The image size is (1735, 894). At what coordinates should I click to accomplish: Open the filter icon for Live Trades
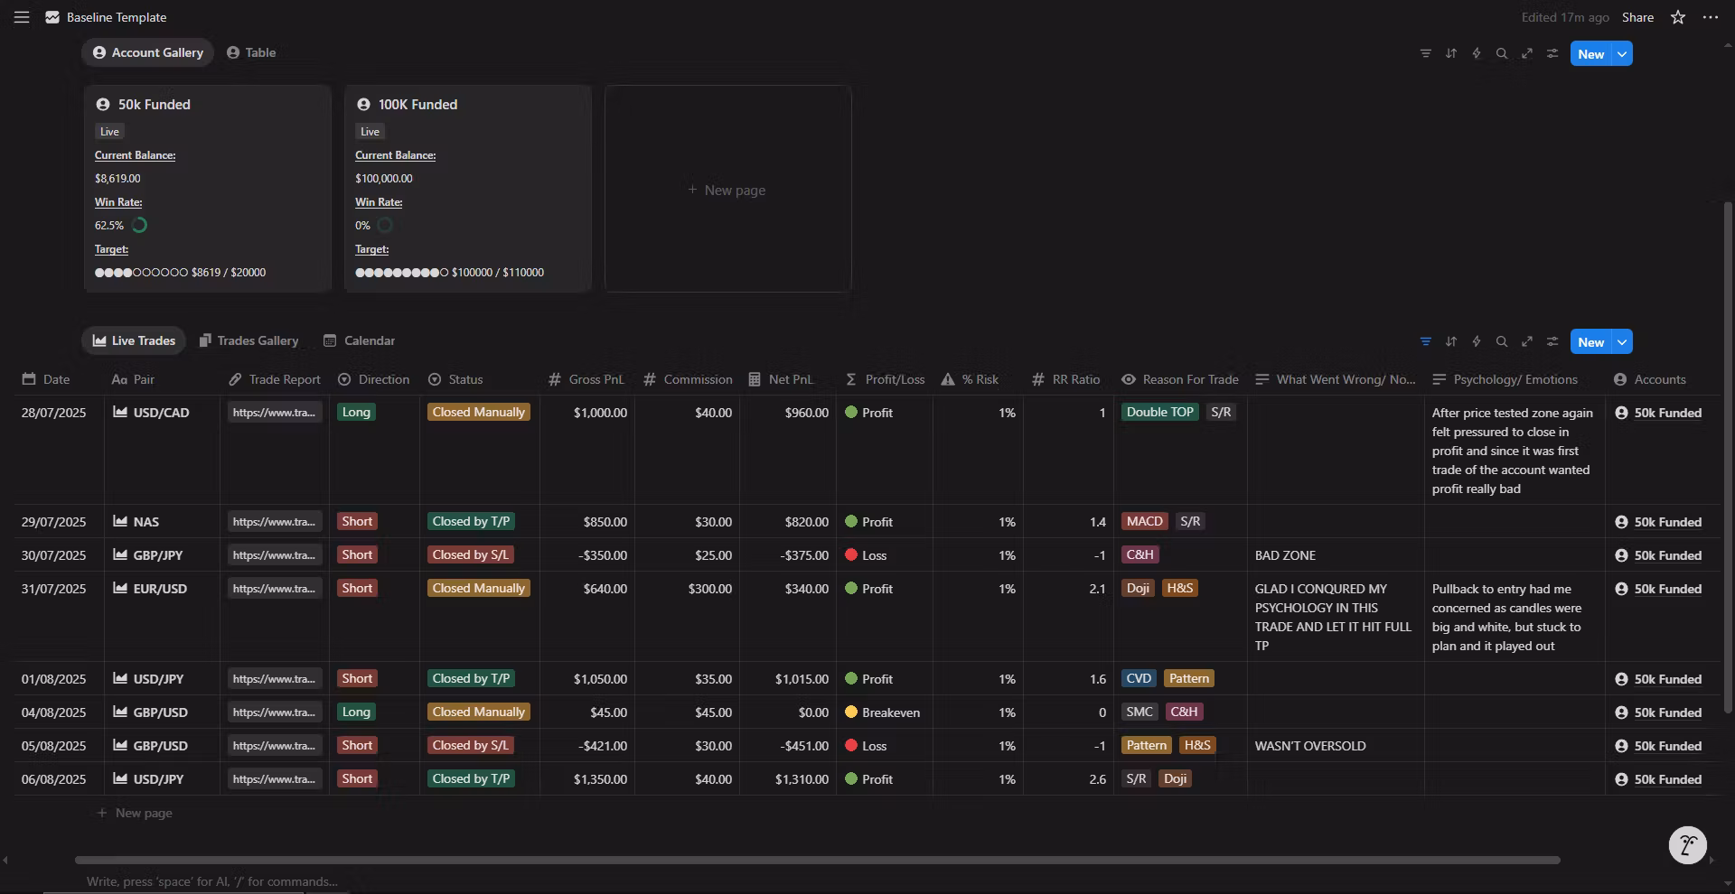pyautogui.click(x=1426, y=341)
